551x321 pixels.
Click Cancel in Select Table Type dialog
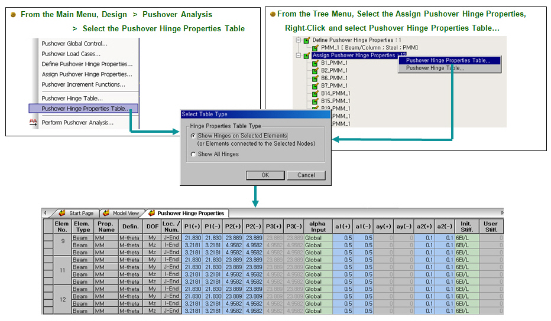point(306,175)
